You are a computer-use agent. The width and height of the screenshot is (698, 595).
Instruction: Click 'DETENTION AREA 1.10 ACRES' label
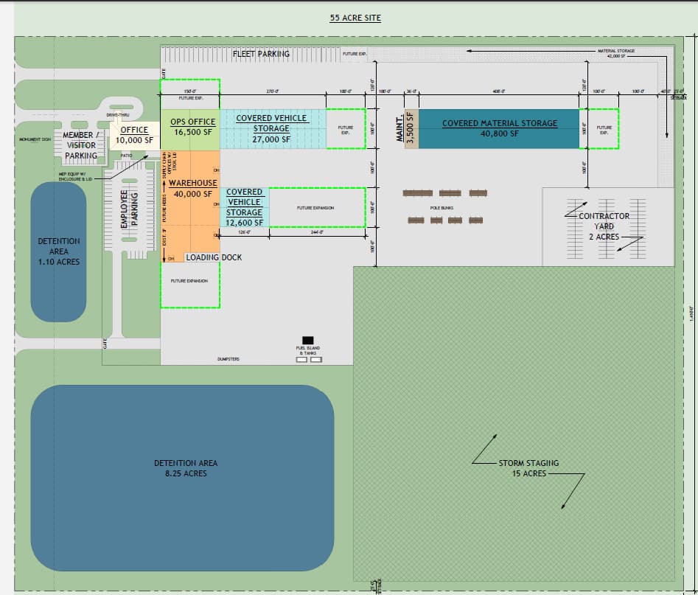click(59, 251)
